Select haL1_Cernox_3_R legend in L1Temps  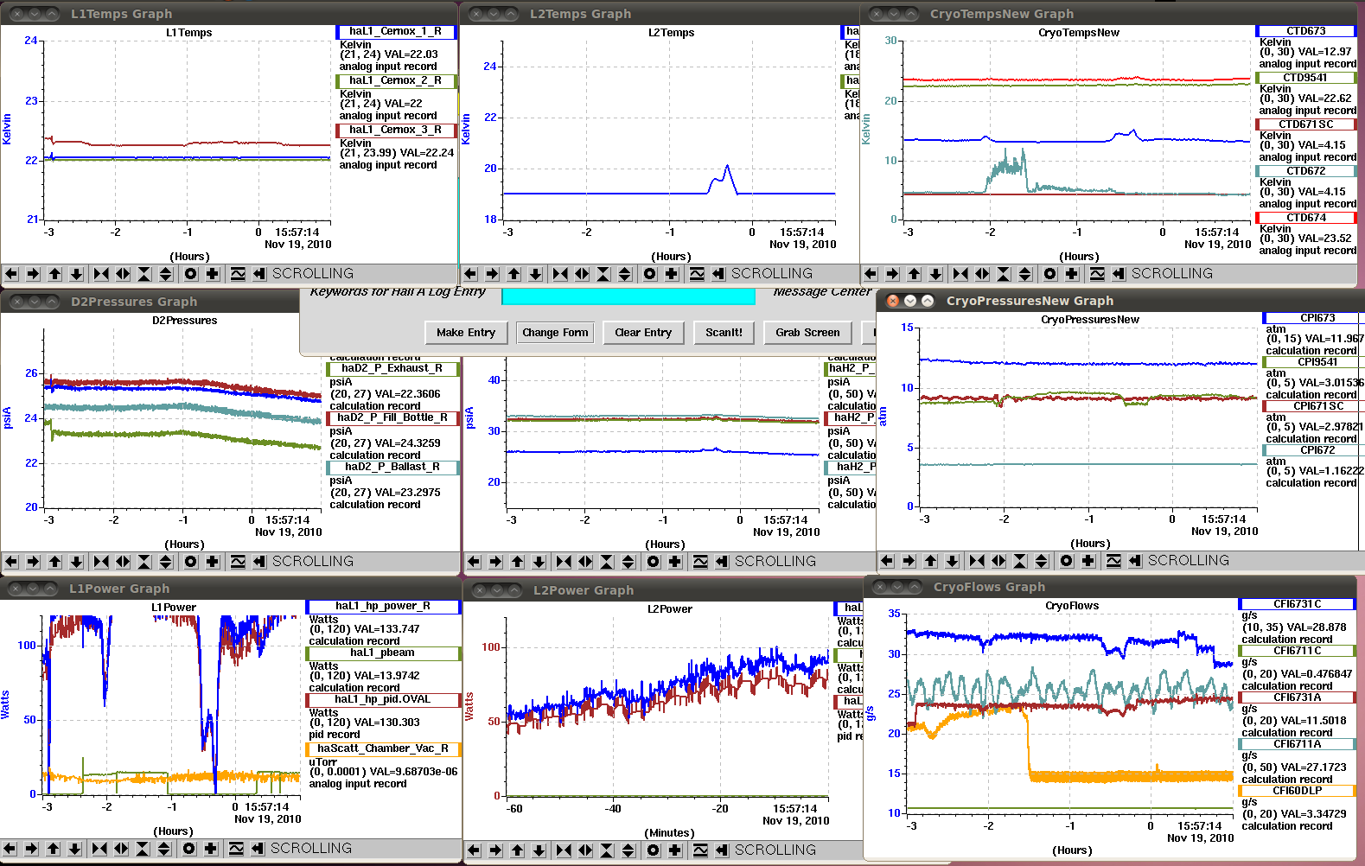(x=395, y=130)
